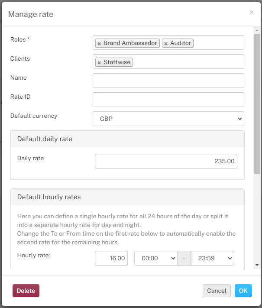This screenshot has height=308, width=262.
Task: Click the dialog's vertical scrollbar thumb
Action: [x=257, y=104]
